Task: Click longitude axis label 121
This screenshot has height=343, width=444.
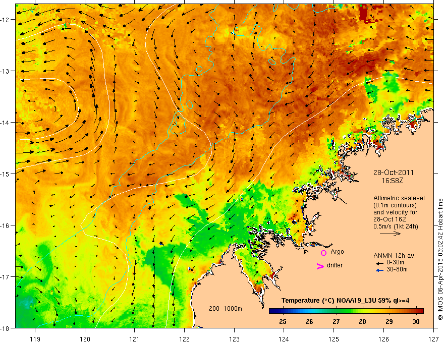Action: tap(135, 339)
